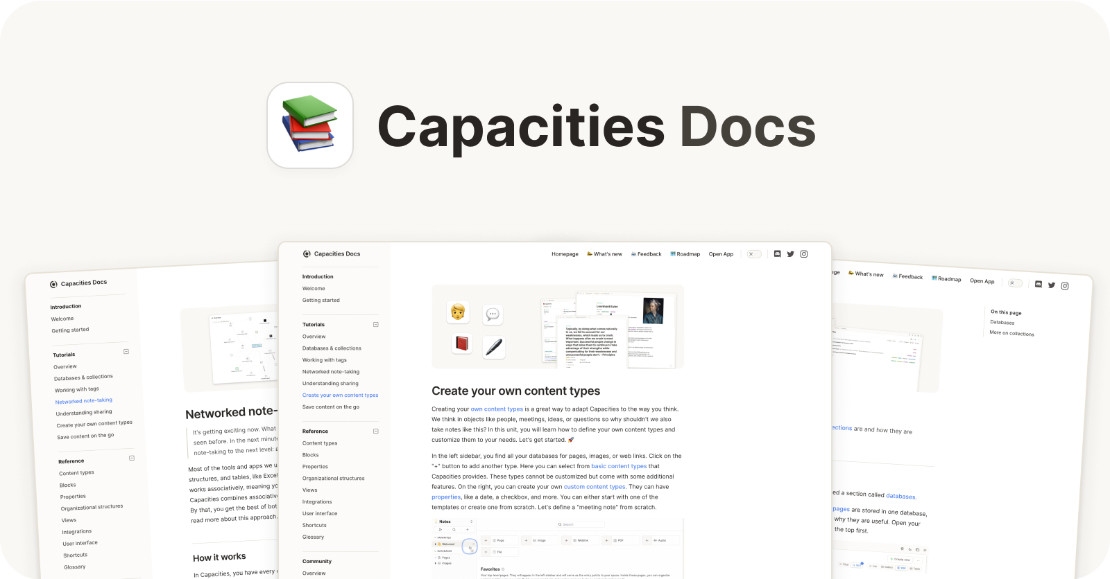
Task: Follow 'databases' link in right window
Action: pos(900,496)
